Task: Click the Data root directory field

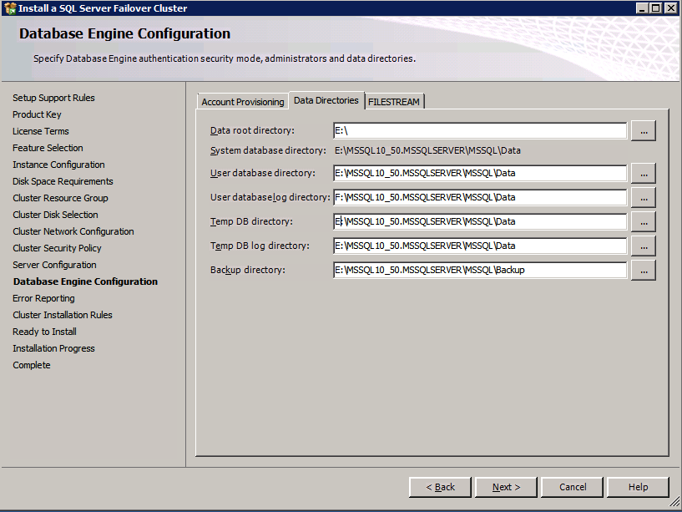Action: click(x=480, y=130)
